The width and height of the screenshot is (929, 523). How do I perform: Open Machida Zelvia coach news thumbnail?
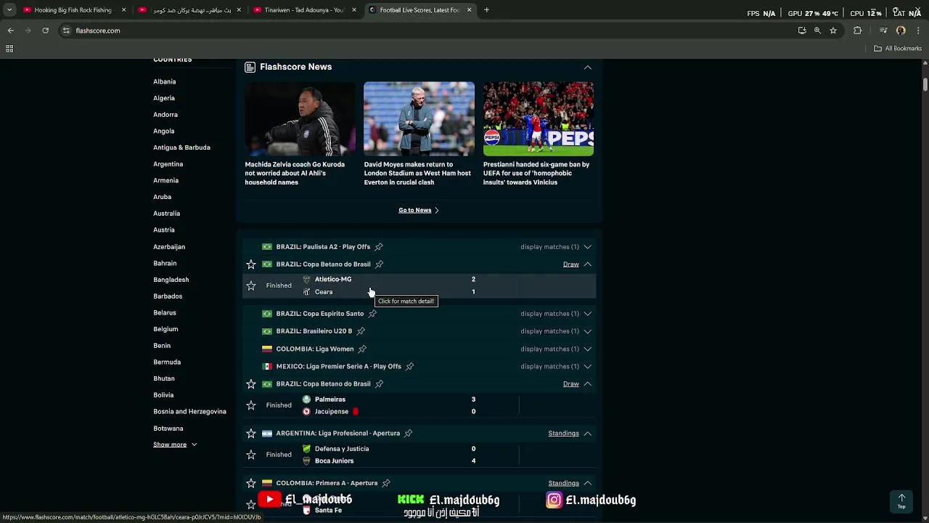coord(300,118)
